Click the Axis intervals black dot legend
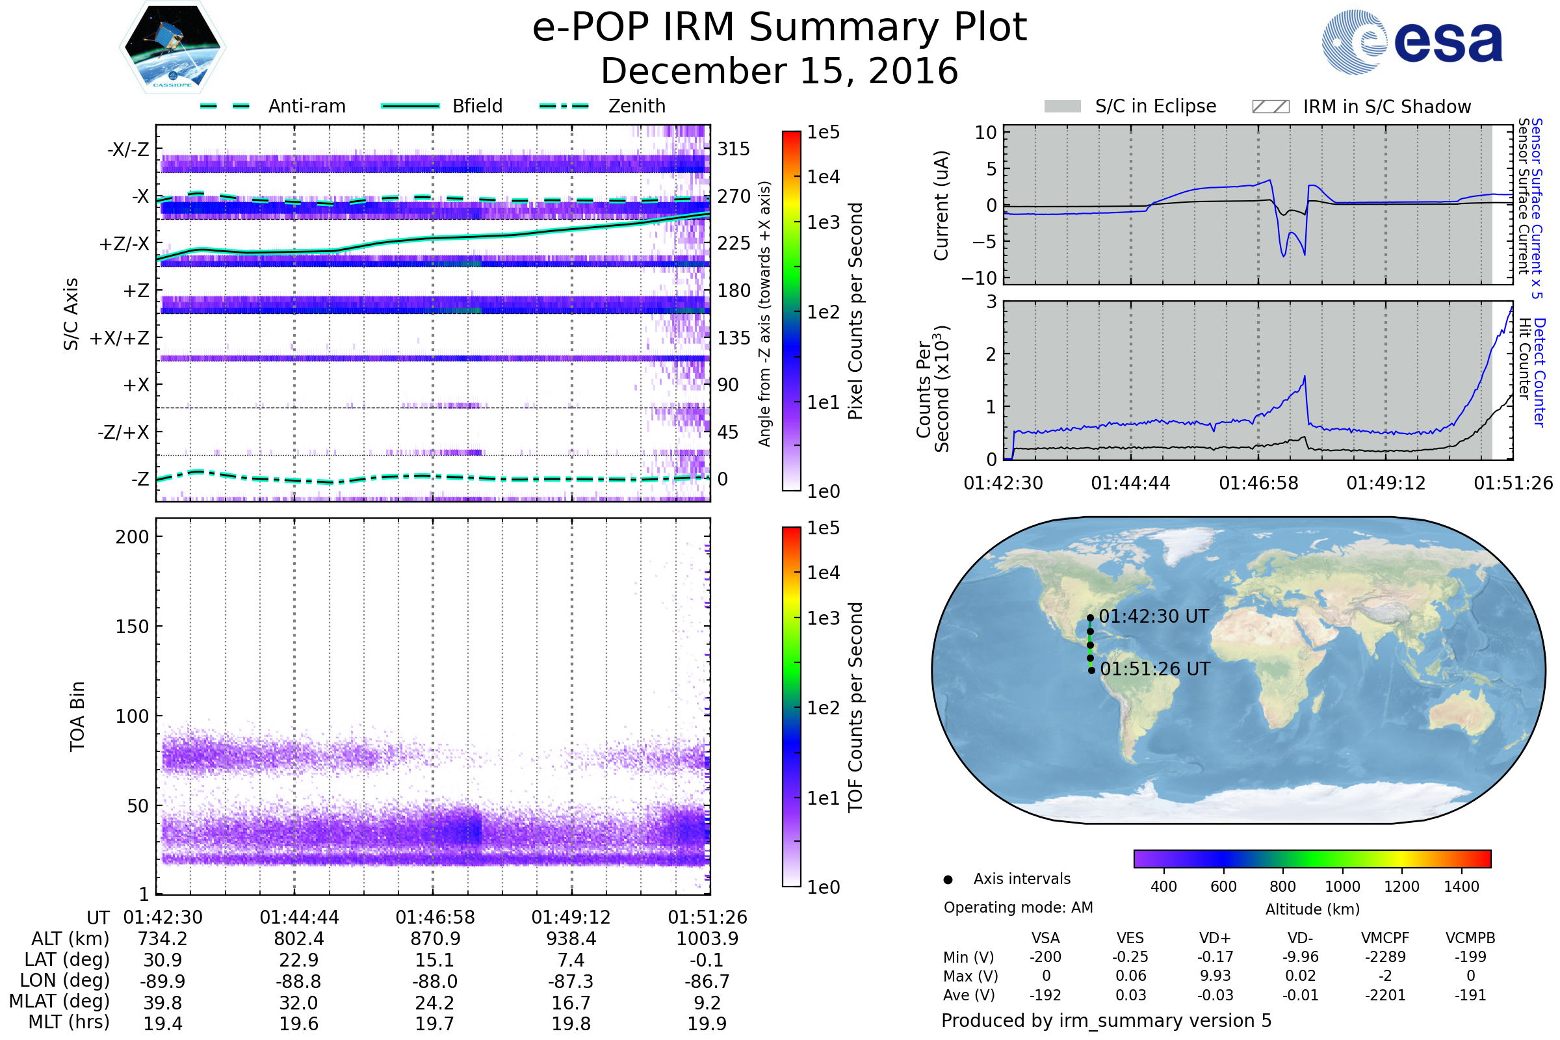This screenshot has height=1040, width=1560. (x=948, y=879)
